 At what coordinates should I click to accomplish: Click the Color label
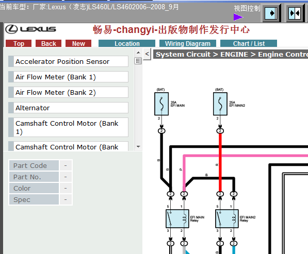[34, 188]
